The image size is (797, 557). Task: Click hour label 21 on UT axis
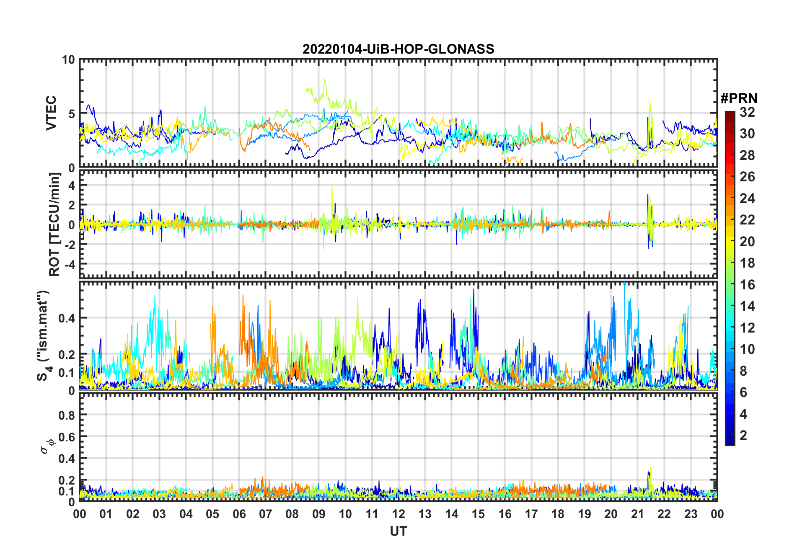click(x=638, y=514)
